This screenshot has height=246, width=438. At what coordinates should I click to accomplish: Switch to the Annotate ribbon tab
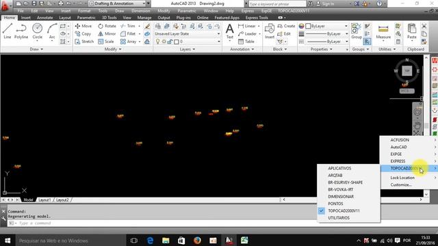coord(44,18)
